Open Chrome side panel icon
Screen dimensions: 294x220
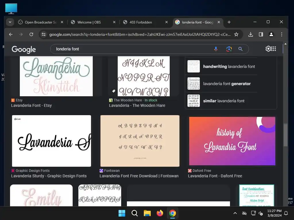(x=261, y=34)
